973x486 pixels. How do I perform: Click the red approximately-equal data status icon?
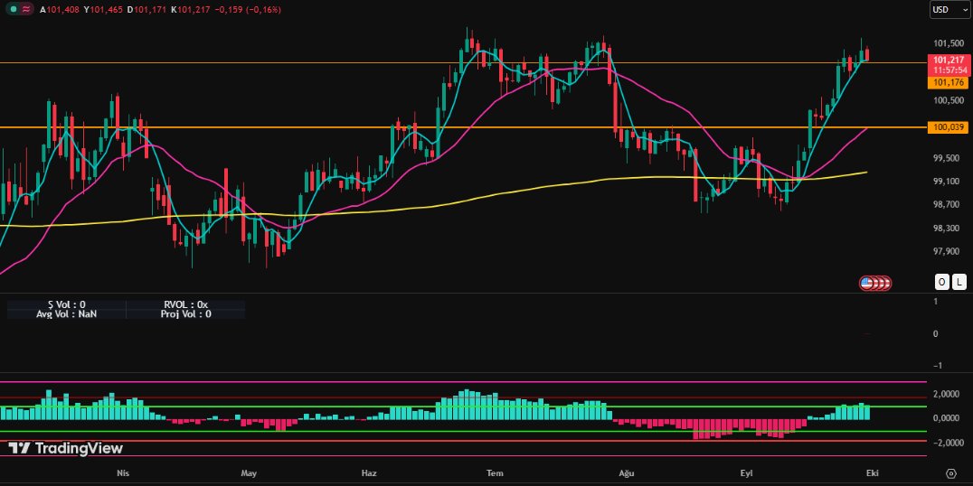(25, 9)
